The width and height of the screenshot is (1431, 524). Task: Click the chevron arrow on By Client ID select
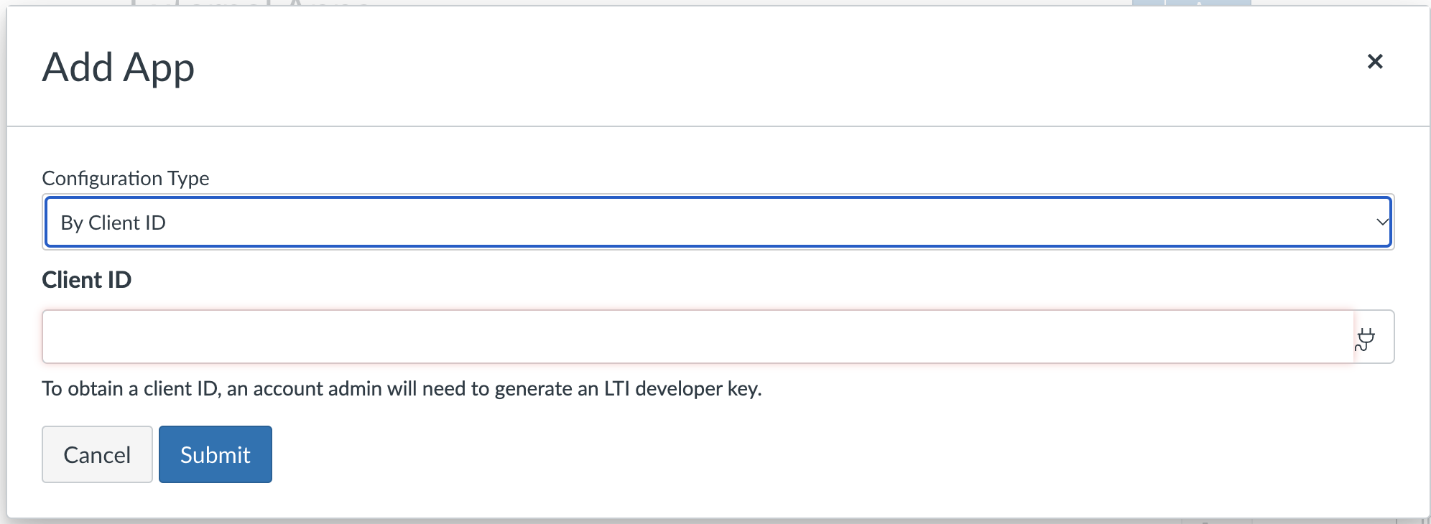pos(1381,223)
